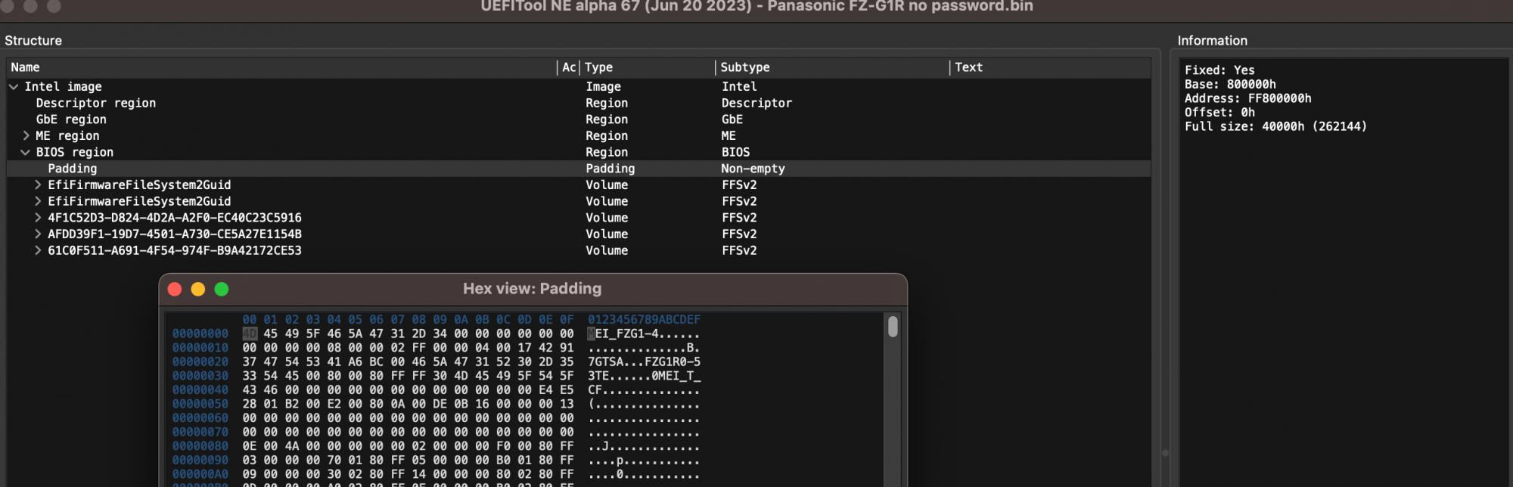
Task: Click the 'Full size: 40000h (262144)' info line
Action: 1275,126
